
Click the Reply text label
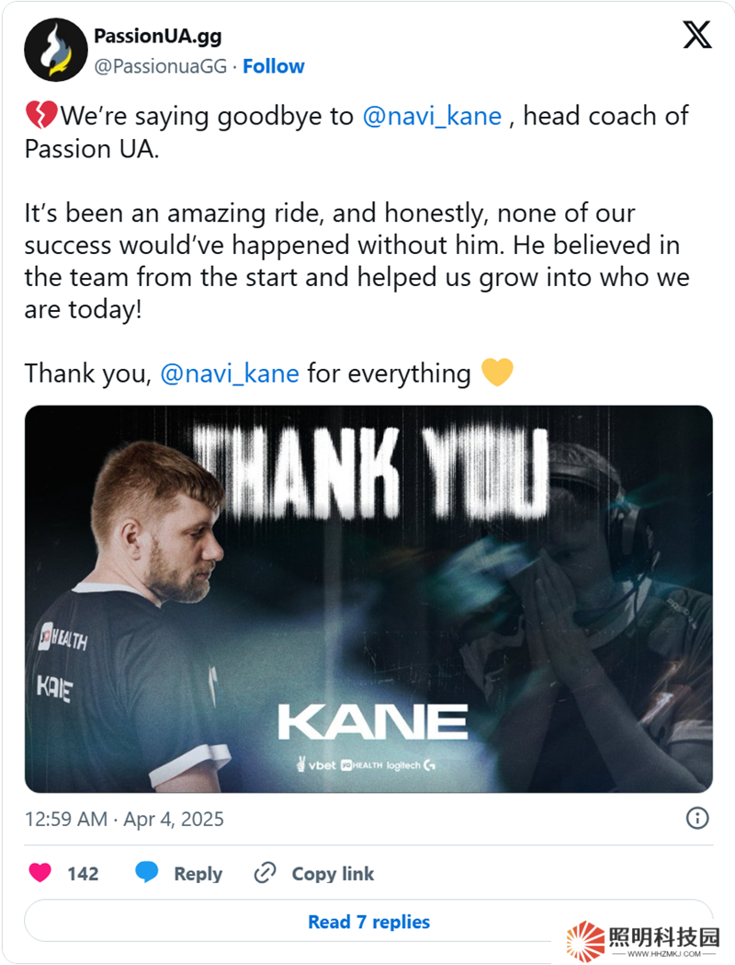click(198, 874)
